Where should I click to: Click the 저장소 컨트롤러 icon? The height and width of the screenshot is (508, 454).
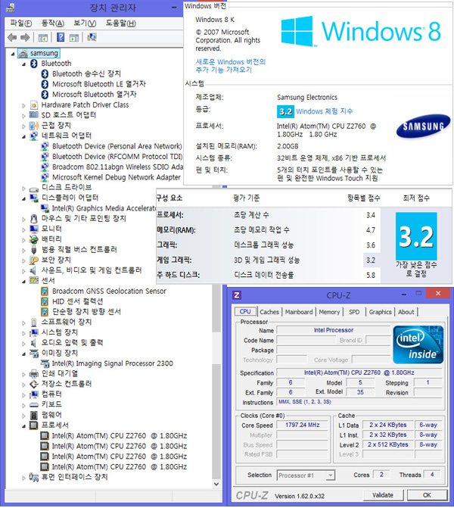pyautogui.click(x=34, y=385)
